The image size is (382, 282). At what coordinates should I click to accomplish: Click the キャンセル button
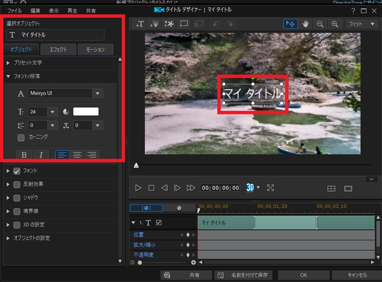tap(357, 275)
